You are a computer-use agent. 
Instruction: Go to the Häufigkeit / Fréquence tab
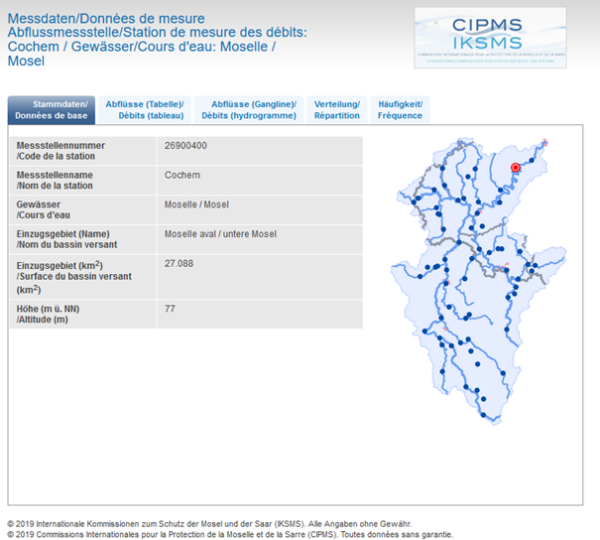coord(400,109)
